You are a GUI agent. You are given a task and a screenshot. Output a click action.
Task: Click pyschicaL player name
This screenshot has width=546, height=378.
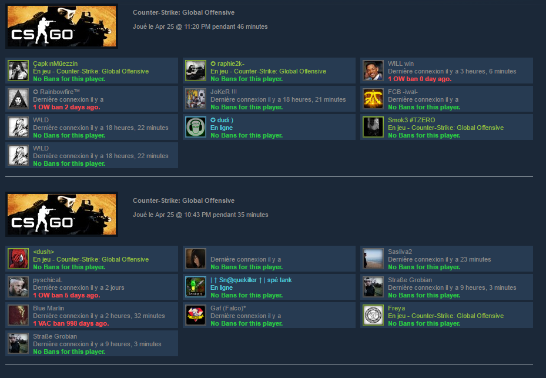[48, 280]
